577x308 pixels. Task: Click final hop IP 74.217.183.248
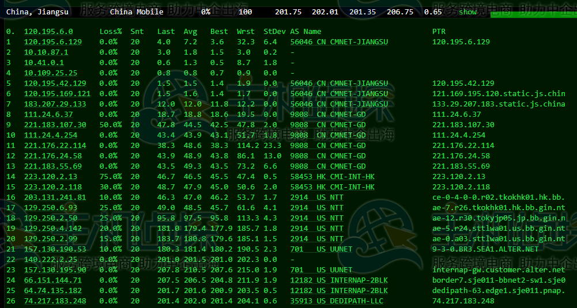pyautogui.click(x=55, y=301)
